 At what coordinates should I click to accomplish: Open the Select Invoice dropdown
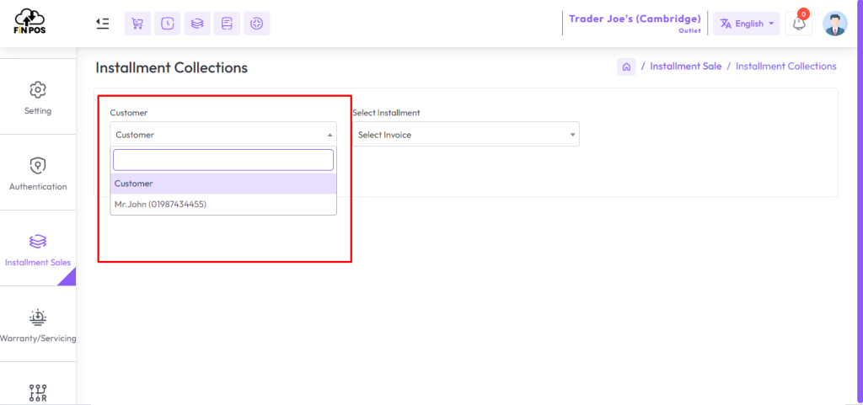point(465,134)
